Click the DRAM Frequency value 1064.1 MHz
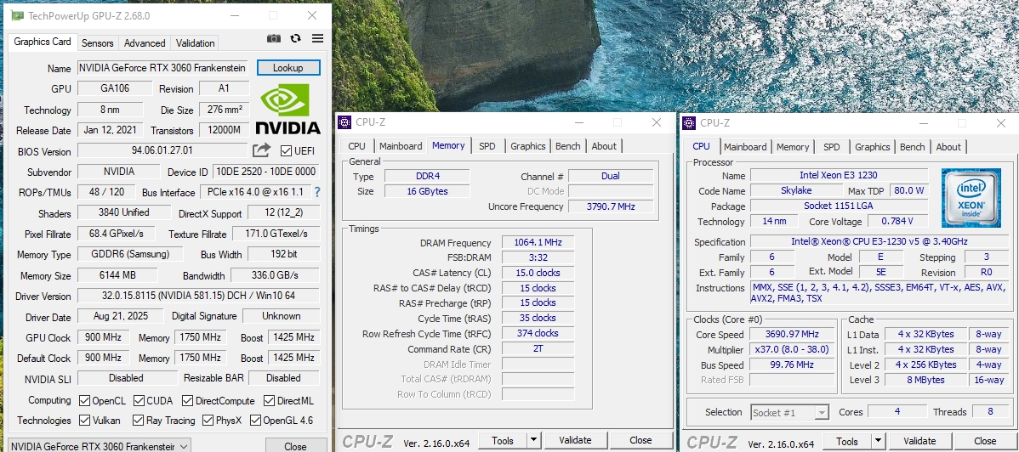The height and width of the screenshot is (452, 1019). point(538,242)
